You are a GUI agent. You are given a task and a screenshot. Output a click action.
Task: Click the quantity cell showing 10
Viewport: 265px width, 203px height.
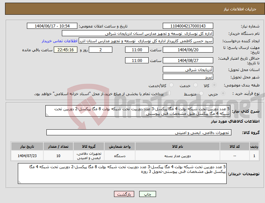[58, 156]
